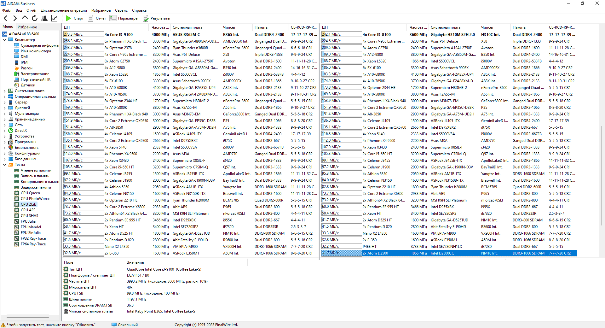Open Суммарная информация in the tree
The height and width of the screenshot is (328, 605).
(37, 45)
